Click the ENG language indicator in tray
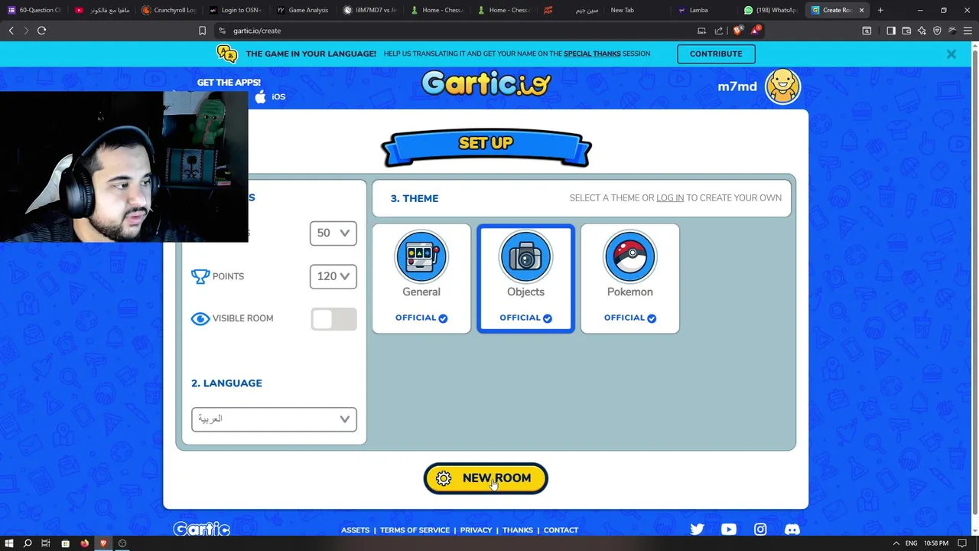979x551 pixels. (x=912, y=543)
